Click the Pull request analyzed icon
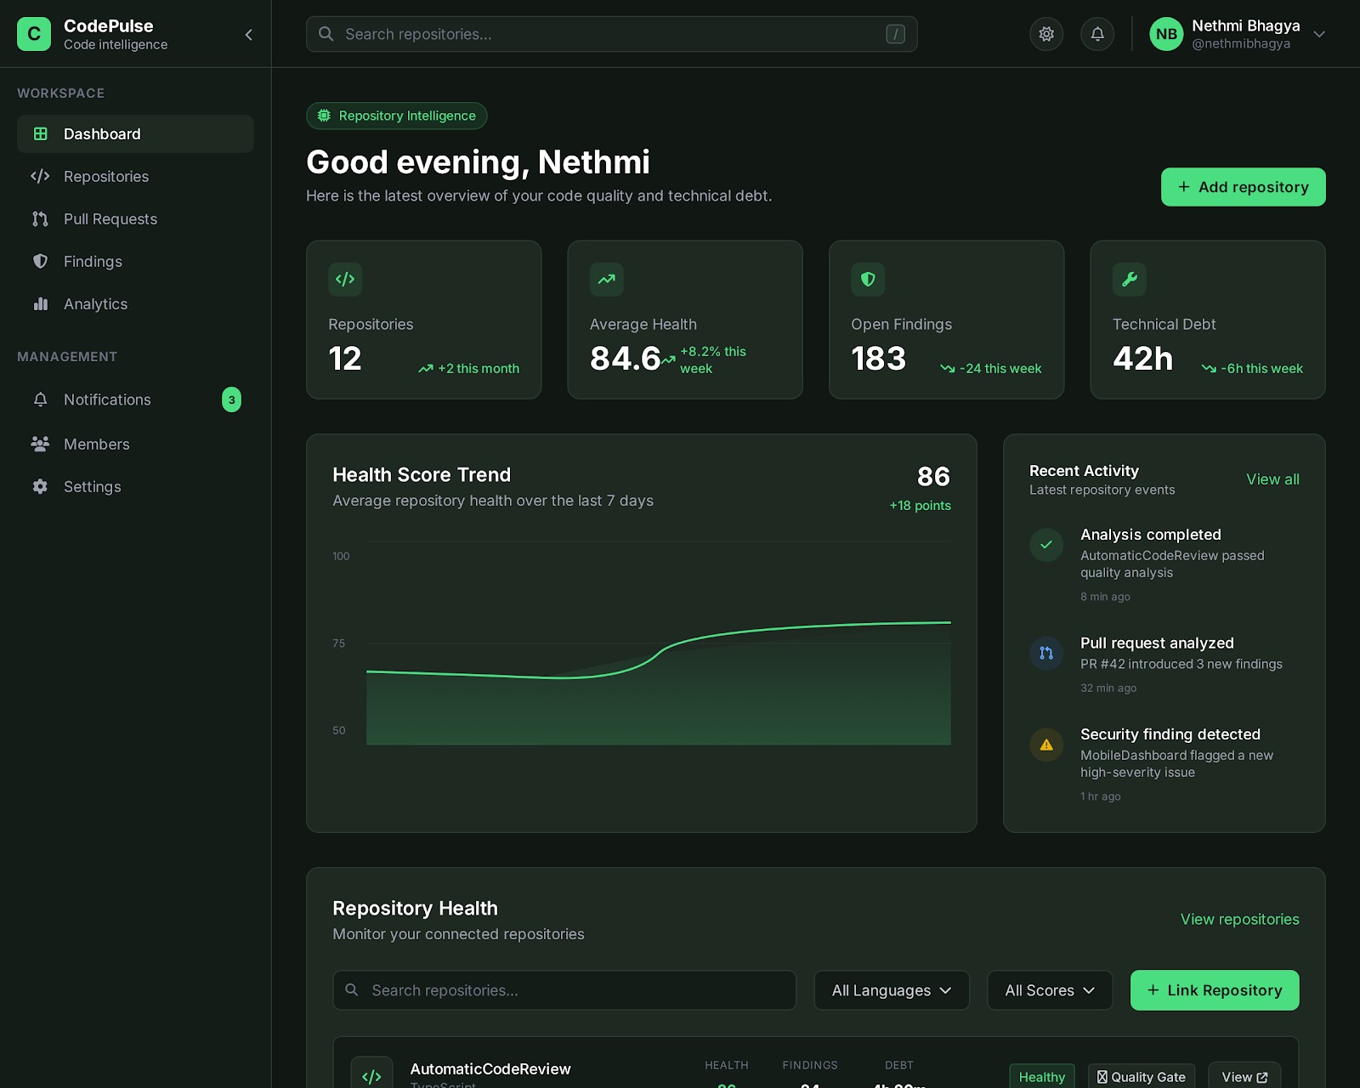 pyautogui.click(x=1046, y=653)
